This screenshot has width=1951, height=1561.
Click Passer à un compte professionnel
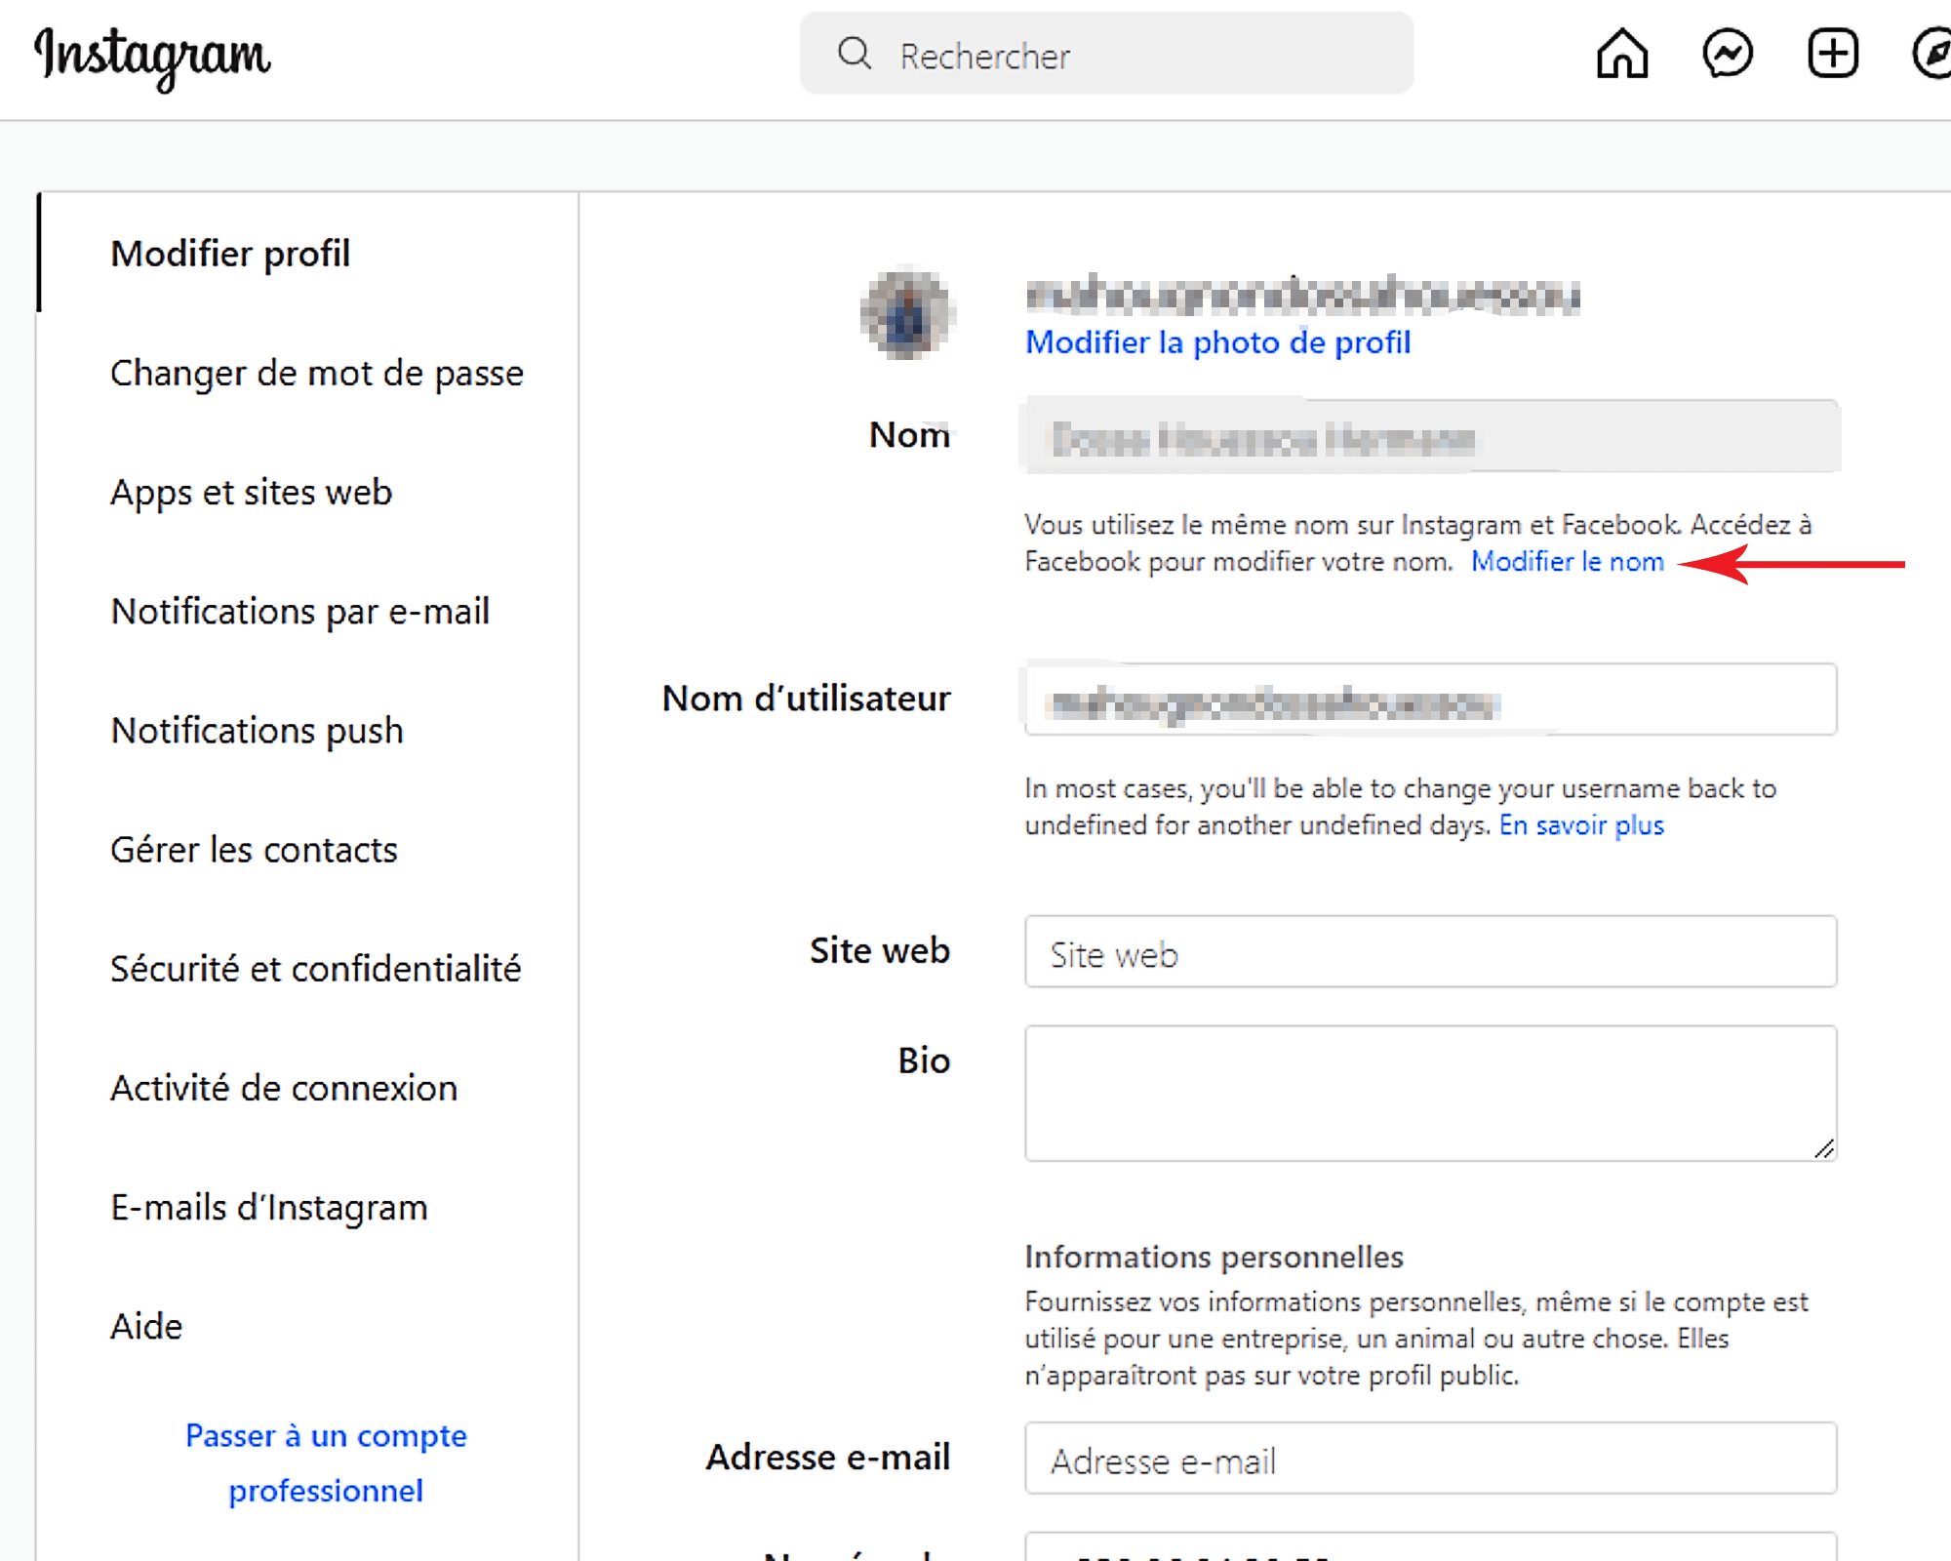pyautogui.click(x=326, y=1463)
